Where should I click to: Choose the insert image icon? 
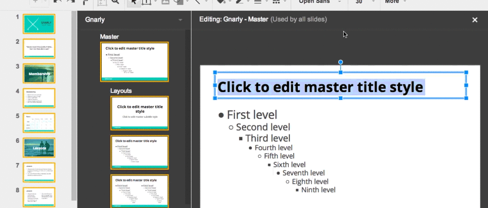coord(166,2)
